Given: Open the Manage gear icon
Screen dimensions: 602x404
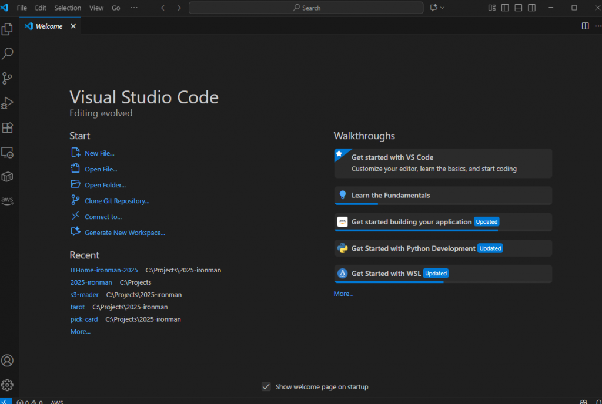Looking at the screenshot, I should click(x=8, y=385).
